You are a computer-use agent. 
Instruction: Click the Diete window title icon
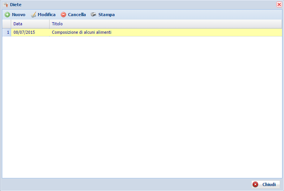(x=5, y=5)
